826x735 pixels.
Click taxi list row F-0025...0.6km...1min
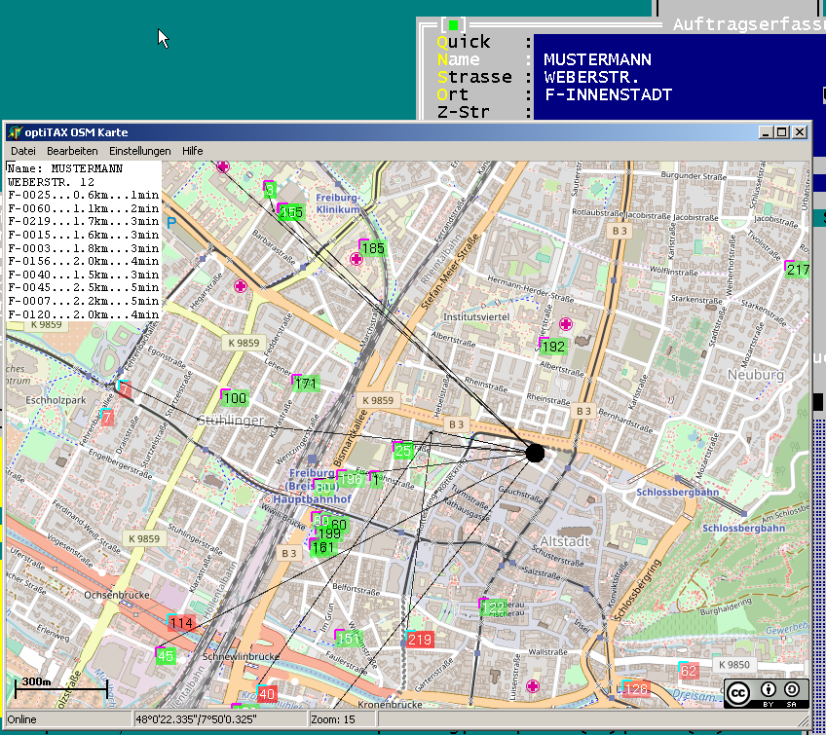pyautogui.click(x=83, y=195)
